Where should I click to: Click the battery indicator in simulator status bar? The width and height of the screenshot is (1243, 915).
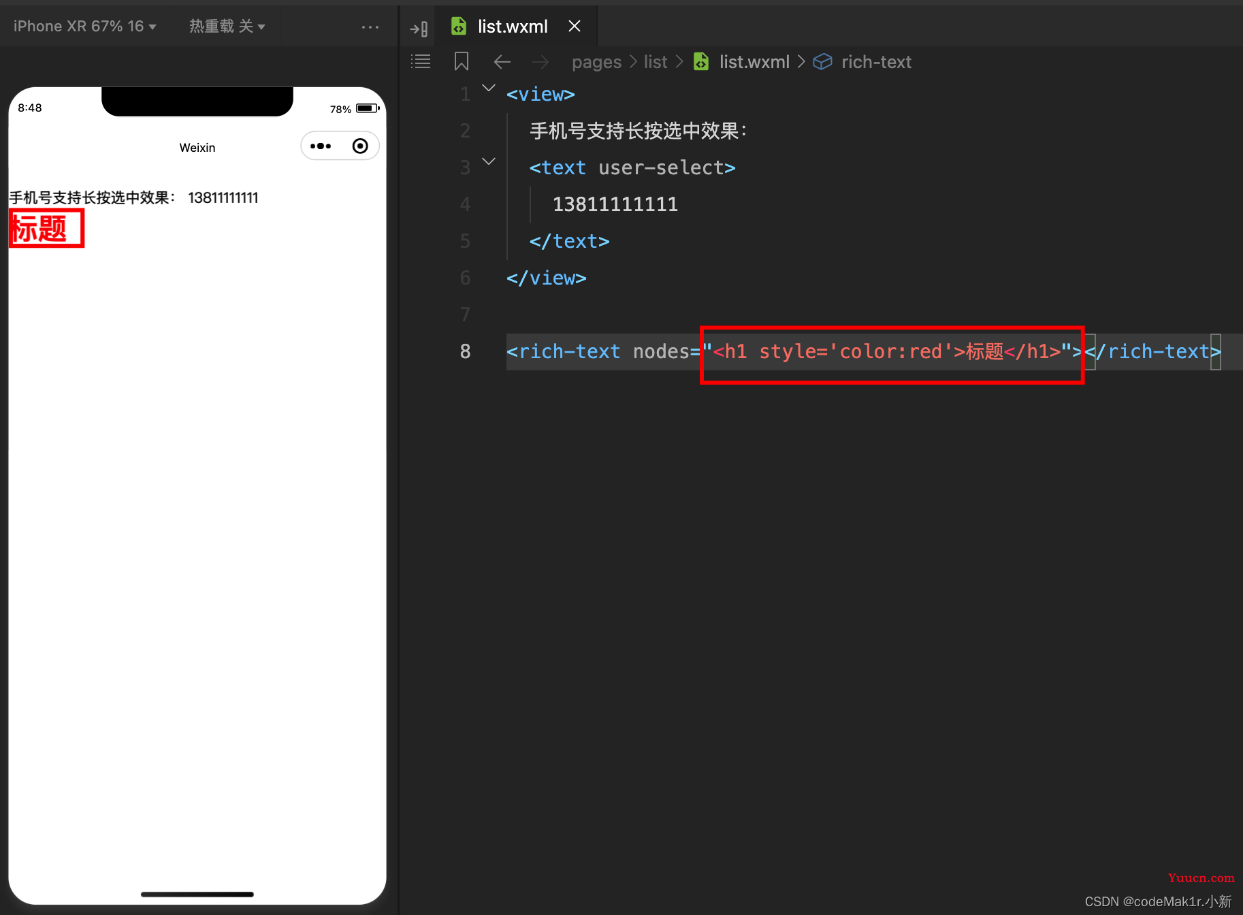coord(368,108)
